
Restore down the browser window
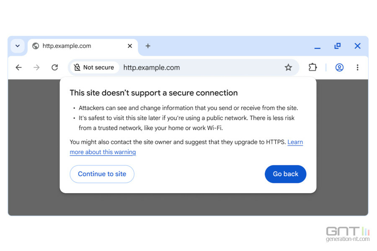point(337,46)
